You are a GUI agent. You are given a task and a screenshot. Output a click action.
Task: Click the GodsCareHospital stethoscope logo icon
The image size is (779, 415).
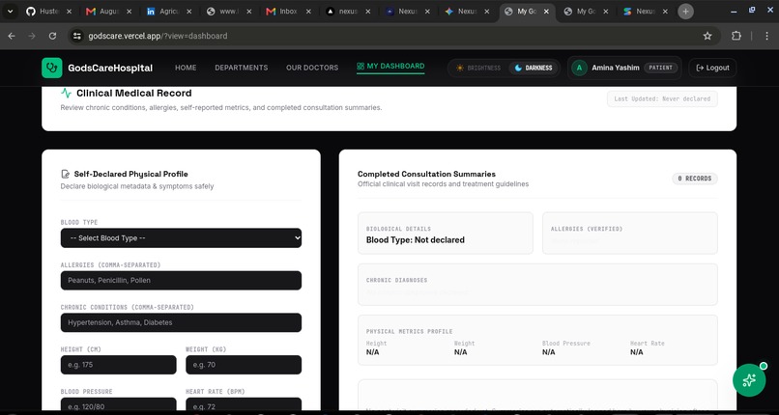52,68
